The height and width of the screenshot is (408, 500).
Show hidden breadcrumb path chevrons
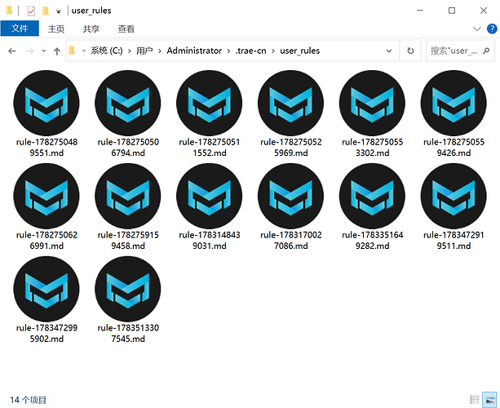click(x=84, y=51)
